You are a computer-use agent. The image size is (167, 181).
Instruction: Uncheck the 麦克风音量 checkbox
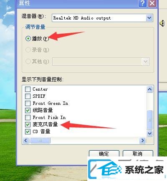28,124
